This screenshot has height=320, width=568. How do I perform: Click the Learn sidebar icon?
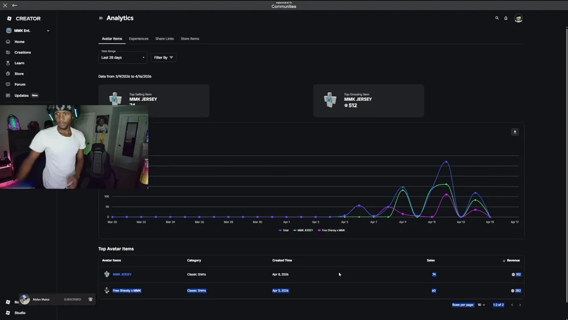8,63
